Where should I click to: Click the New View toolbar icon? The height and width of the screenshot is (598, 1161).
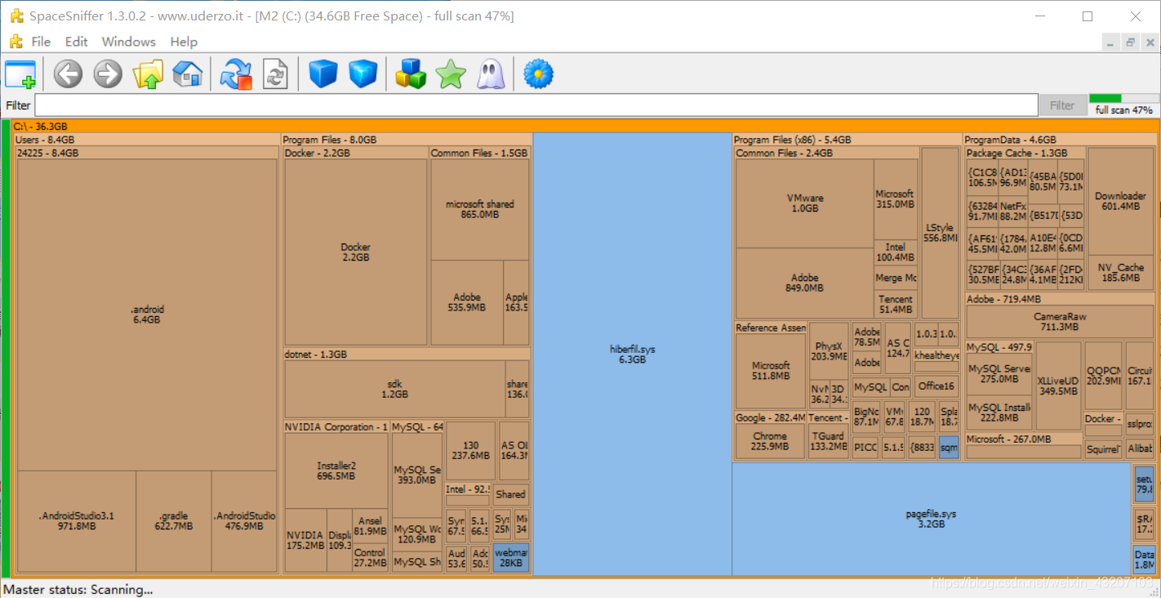coord(20,74)
